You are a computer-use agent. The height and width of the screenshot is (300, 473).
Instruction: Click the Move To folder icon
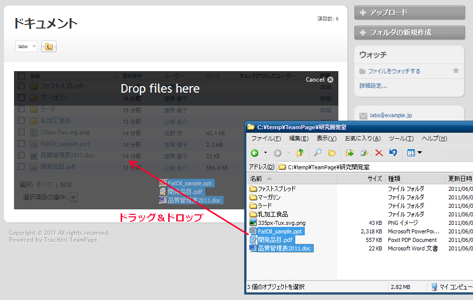[350, 153]
